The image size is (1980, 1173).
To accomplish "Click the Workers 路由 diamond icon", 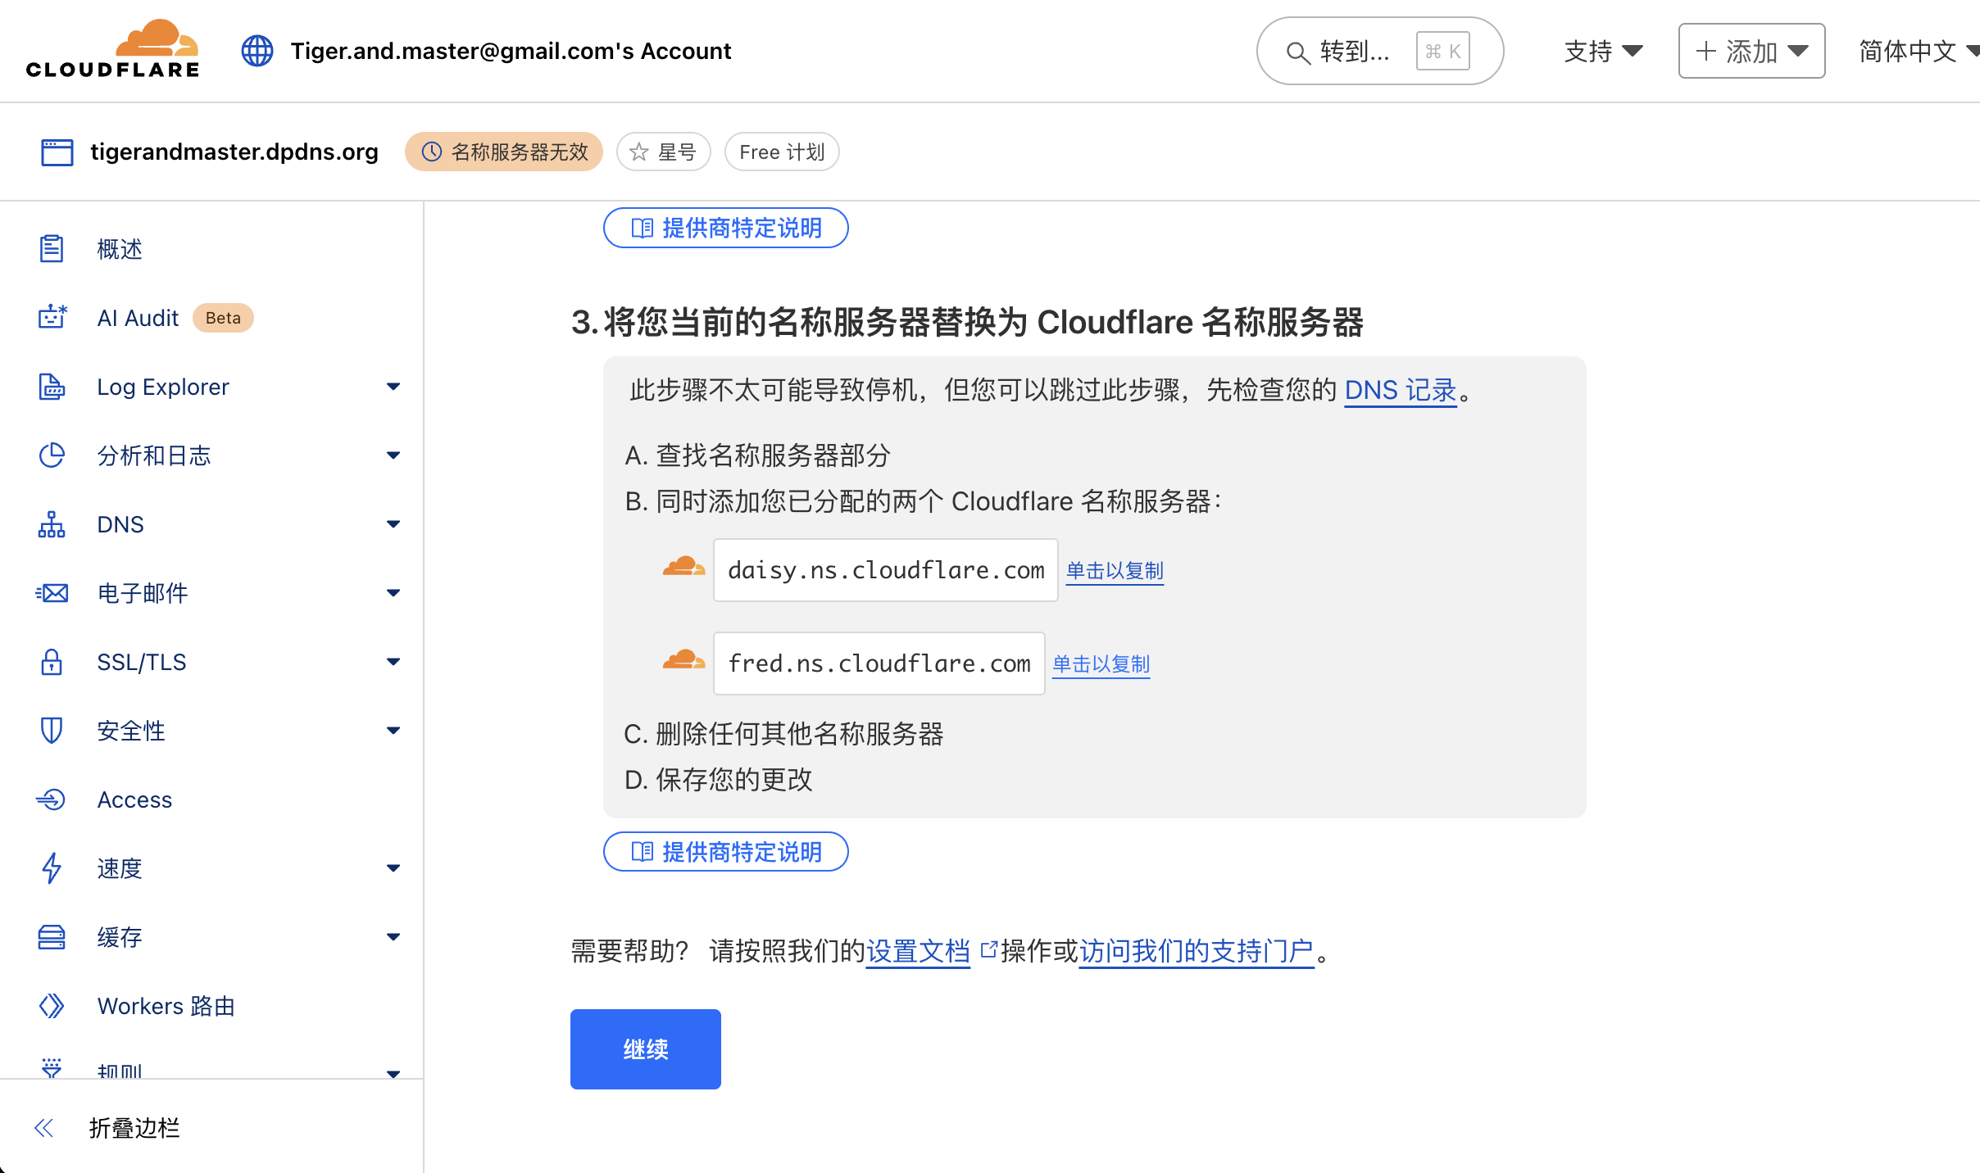I will [52, 1005].
